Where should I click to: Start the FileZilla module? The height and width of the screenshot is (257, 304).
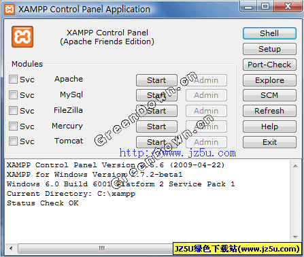click(156, 111)
